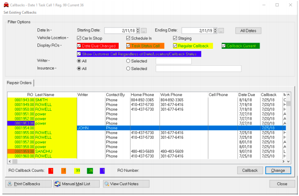Click the Starting Date spinner arrows
Image resolution: width=299 pixels, height=196 pixels.
point(138,30)
